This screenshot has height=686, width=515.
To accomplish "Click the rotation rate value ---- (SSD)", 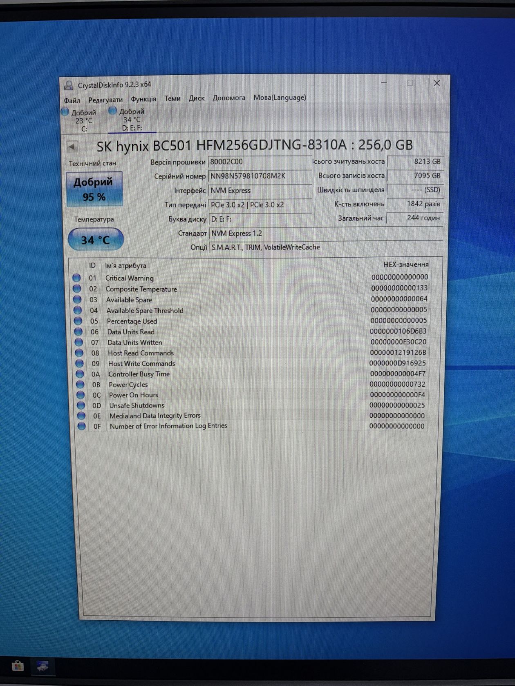I will 415,189.
